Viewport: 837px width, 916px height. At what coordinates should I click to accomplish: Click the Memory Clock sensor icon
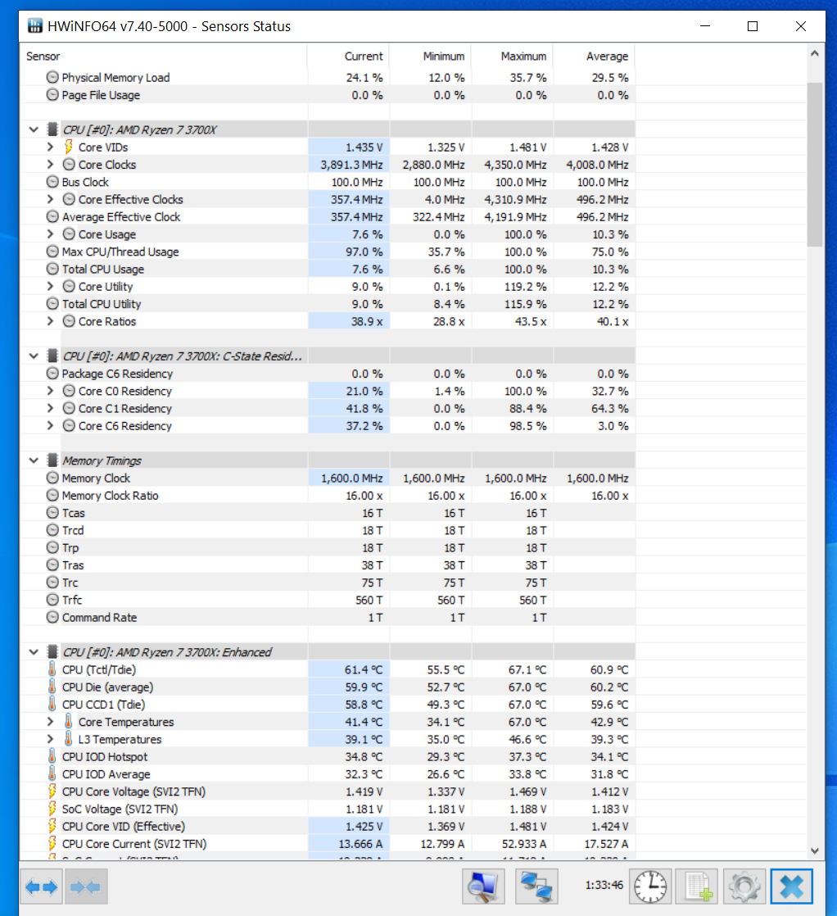pos(52,478)
